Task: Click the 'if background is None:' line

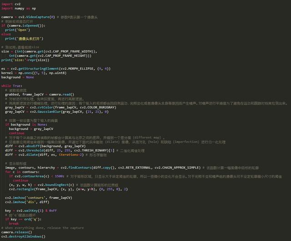Action: point(26,124)
